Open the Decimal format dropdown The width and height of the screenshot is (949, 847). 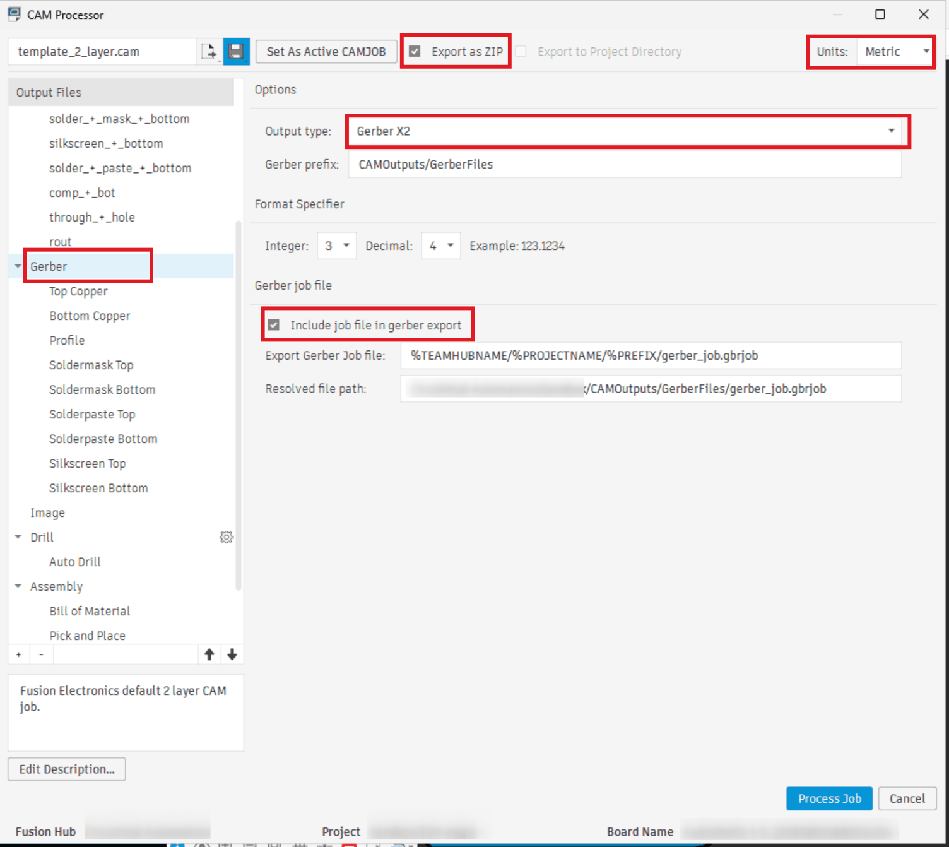[x=441, y=246]
